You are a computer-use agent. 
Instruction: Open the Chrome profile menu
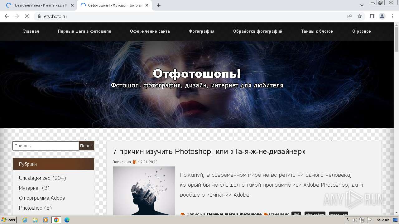[382, 16]
